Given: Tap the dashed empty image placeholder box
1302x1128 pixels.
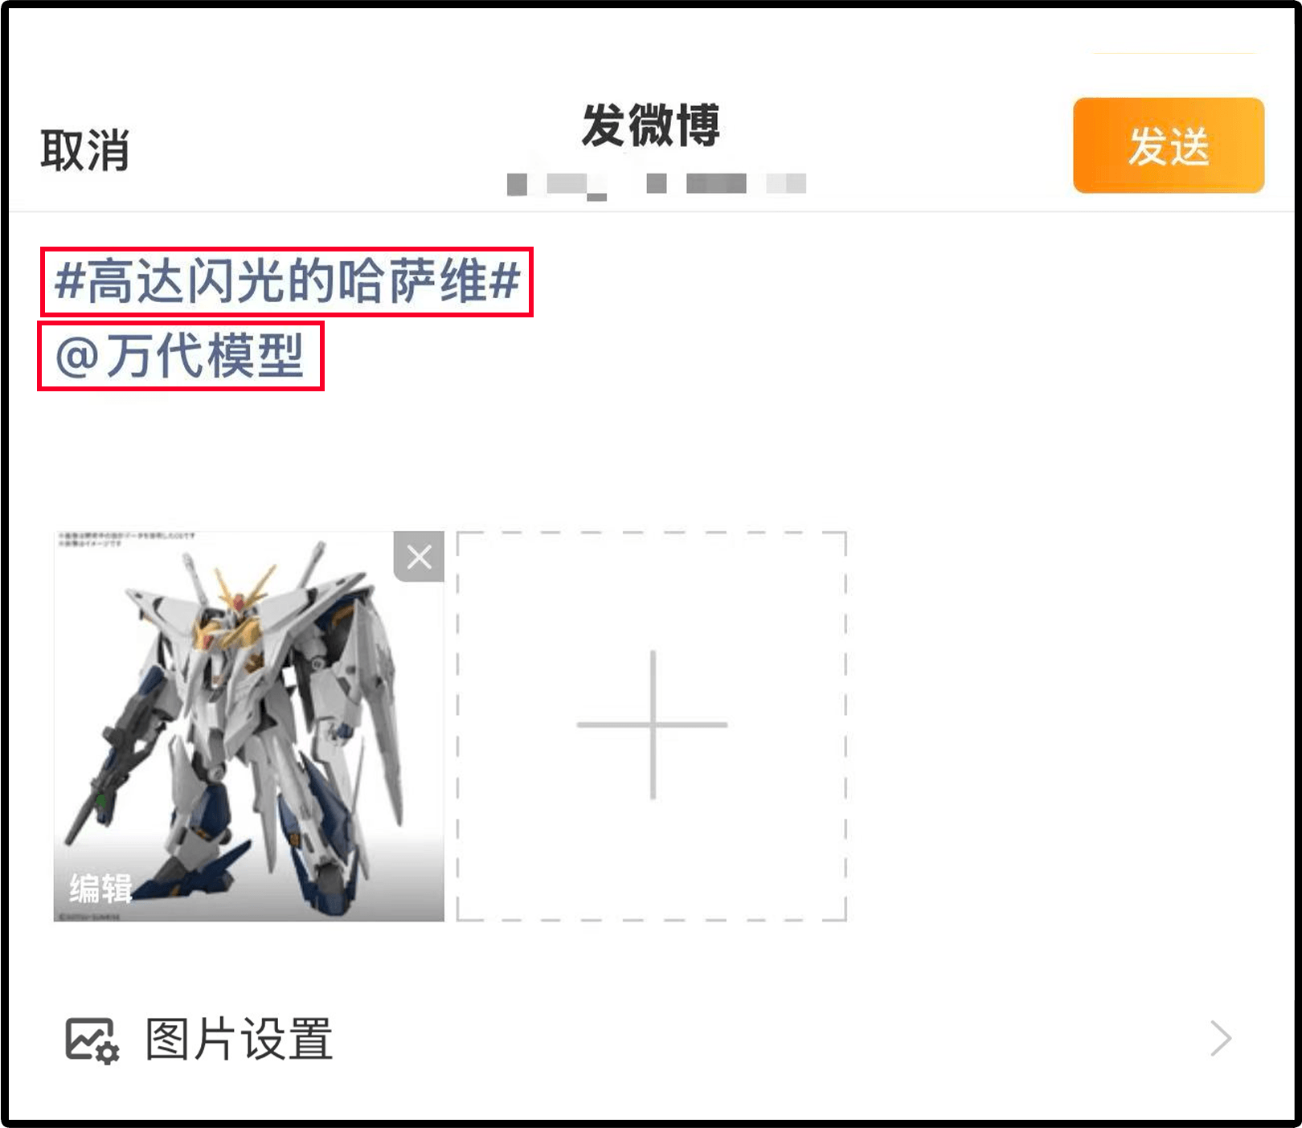Looking at the screenshot, I should [x=652, y=725].
